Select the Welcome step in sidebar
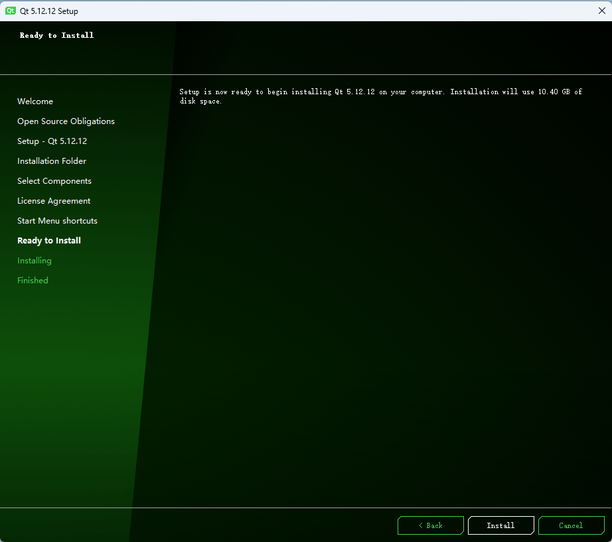The image size is (612, 542). tap(35, 102)
